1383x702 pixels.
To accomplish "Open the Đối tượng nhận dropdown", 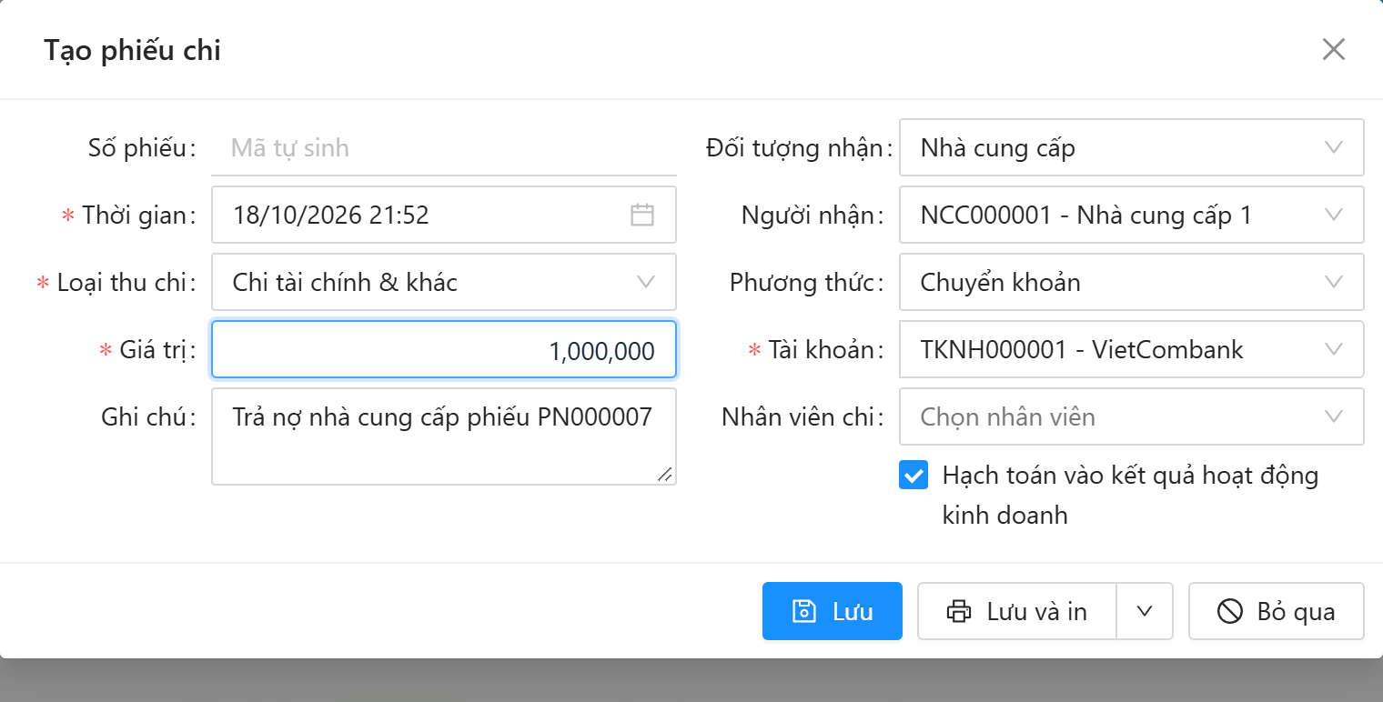I will point(1132,147).
